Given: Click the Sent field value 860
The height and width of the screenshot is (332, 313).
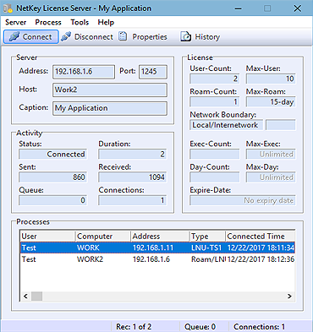Looking at the screenshot, I should (x=52, y=177).
